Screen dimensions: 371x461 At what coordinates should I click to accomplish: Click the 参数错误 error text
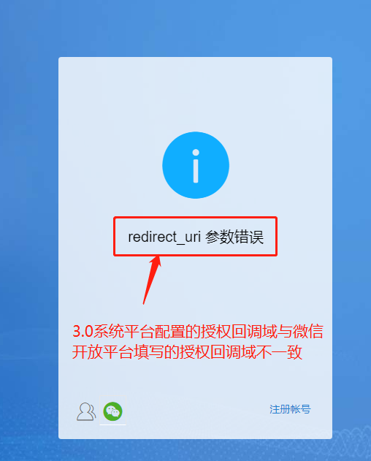[x=234, y=237]
